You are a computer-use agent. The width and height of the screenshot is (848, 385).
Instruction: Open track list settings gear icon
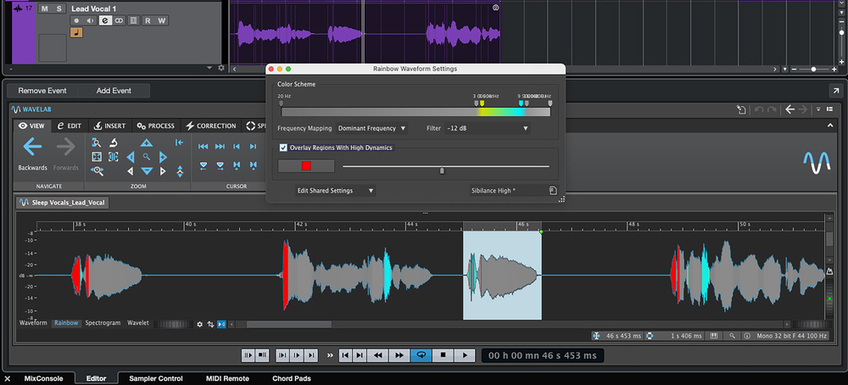(220, 68)
